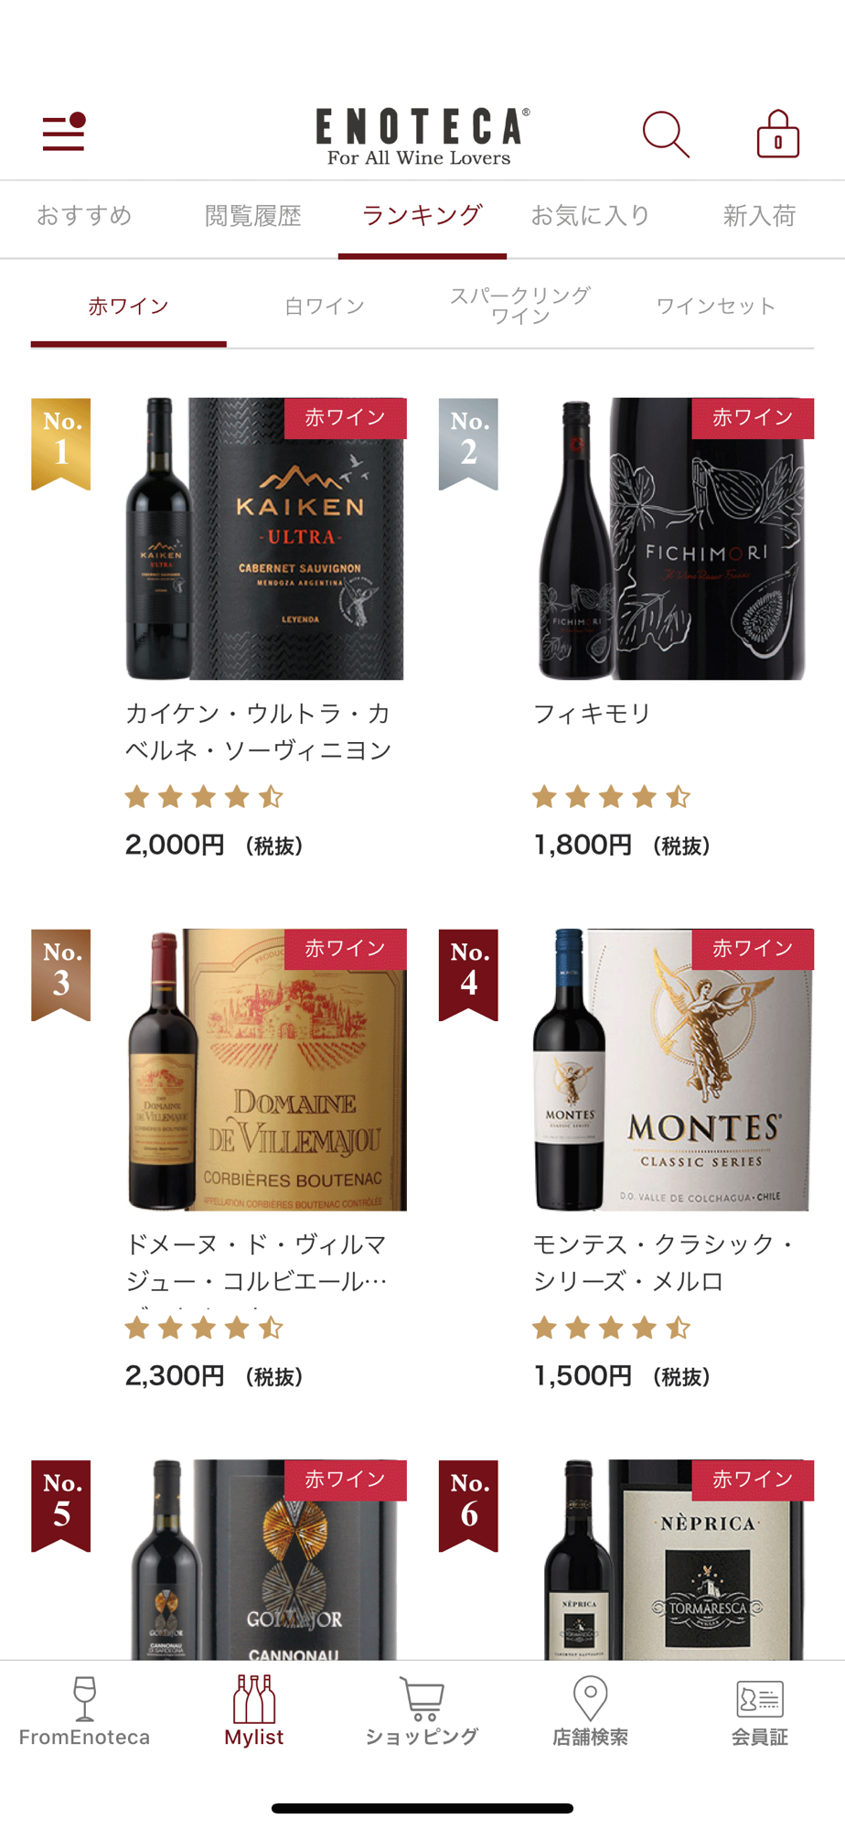
Task: Open the ドメーヌ・ド・ヴィルマジュー product title
Action: pyautogui.click(x=257, y=1263)
